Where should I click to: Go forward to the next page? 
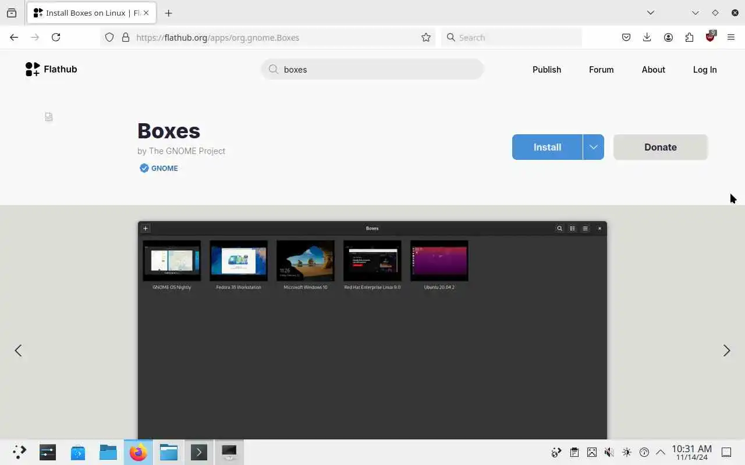pos(35,37)
